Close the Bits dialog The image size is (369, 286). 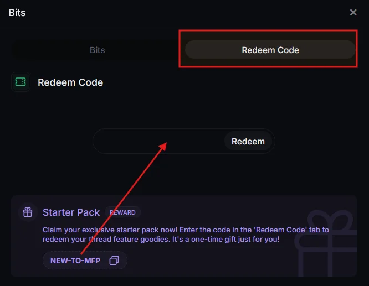(x=353, y=12)
